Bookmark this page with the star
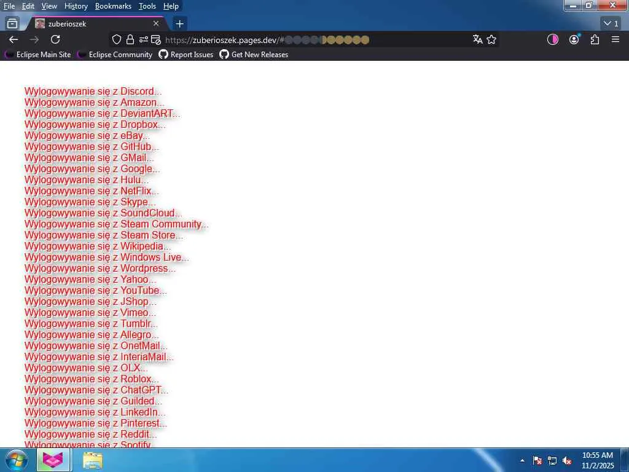629x472 pixels. (x=491, y=39)
